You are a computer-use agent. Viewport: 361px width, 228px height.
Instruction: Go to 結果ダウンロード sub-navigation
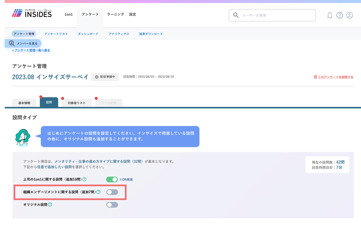[x=151, y=34]
